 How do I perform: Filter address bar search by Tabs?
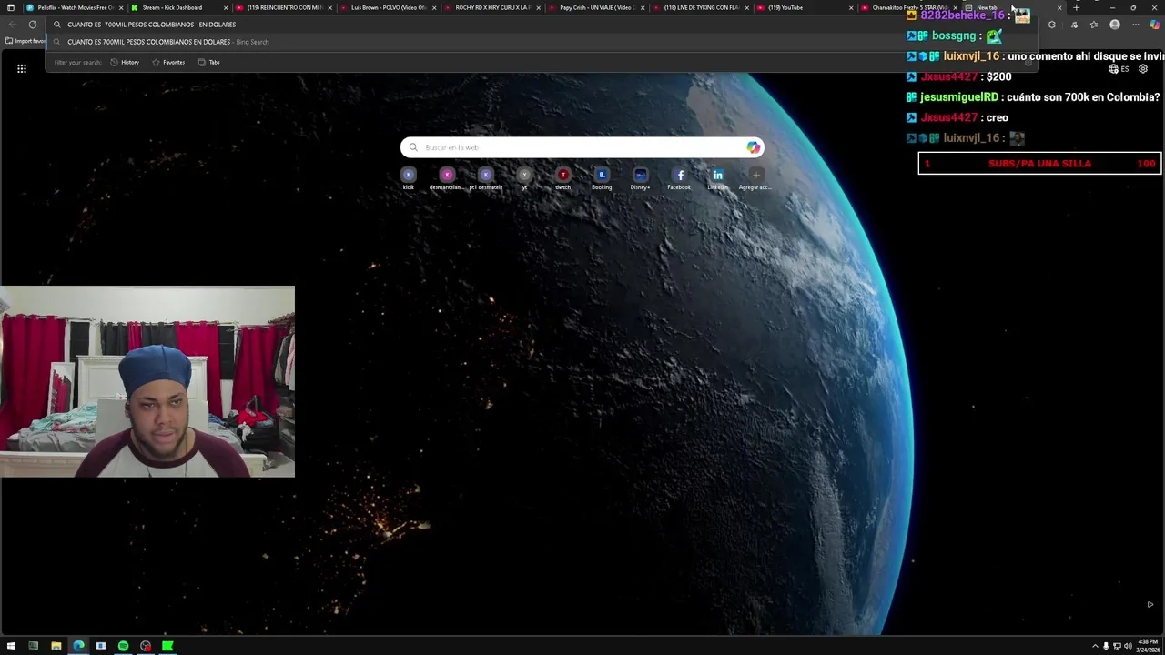(208, 62)
